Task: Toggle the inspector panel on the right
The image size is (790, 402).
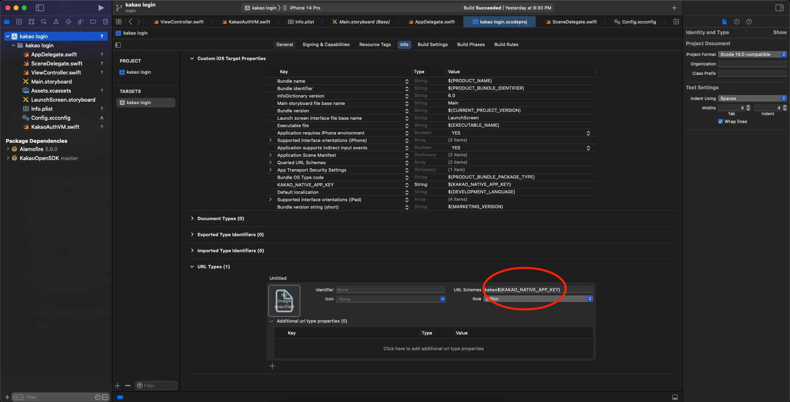Action: pyautogui.click(x=779, y=8)
